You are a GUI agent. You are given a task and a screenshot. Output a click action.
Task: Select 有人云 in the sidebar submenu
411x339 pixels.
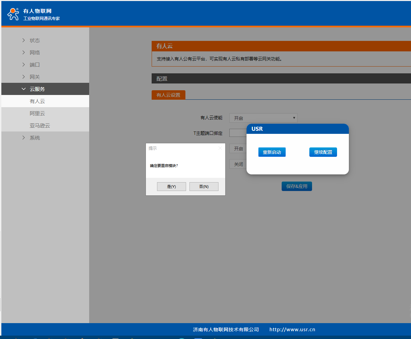click(x=37, y=101)
